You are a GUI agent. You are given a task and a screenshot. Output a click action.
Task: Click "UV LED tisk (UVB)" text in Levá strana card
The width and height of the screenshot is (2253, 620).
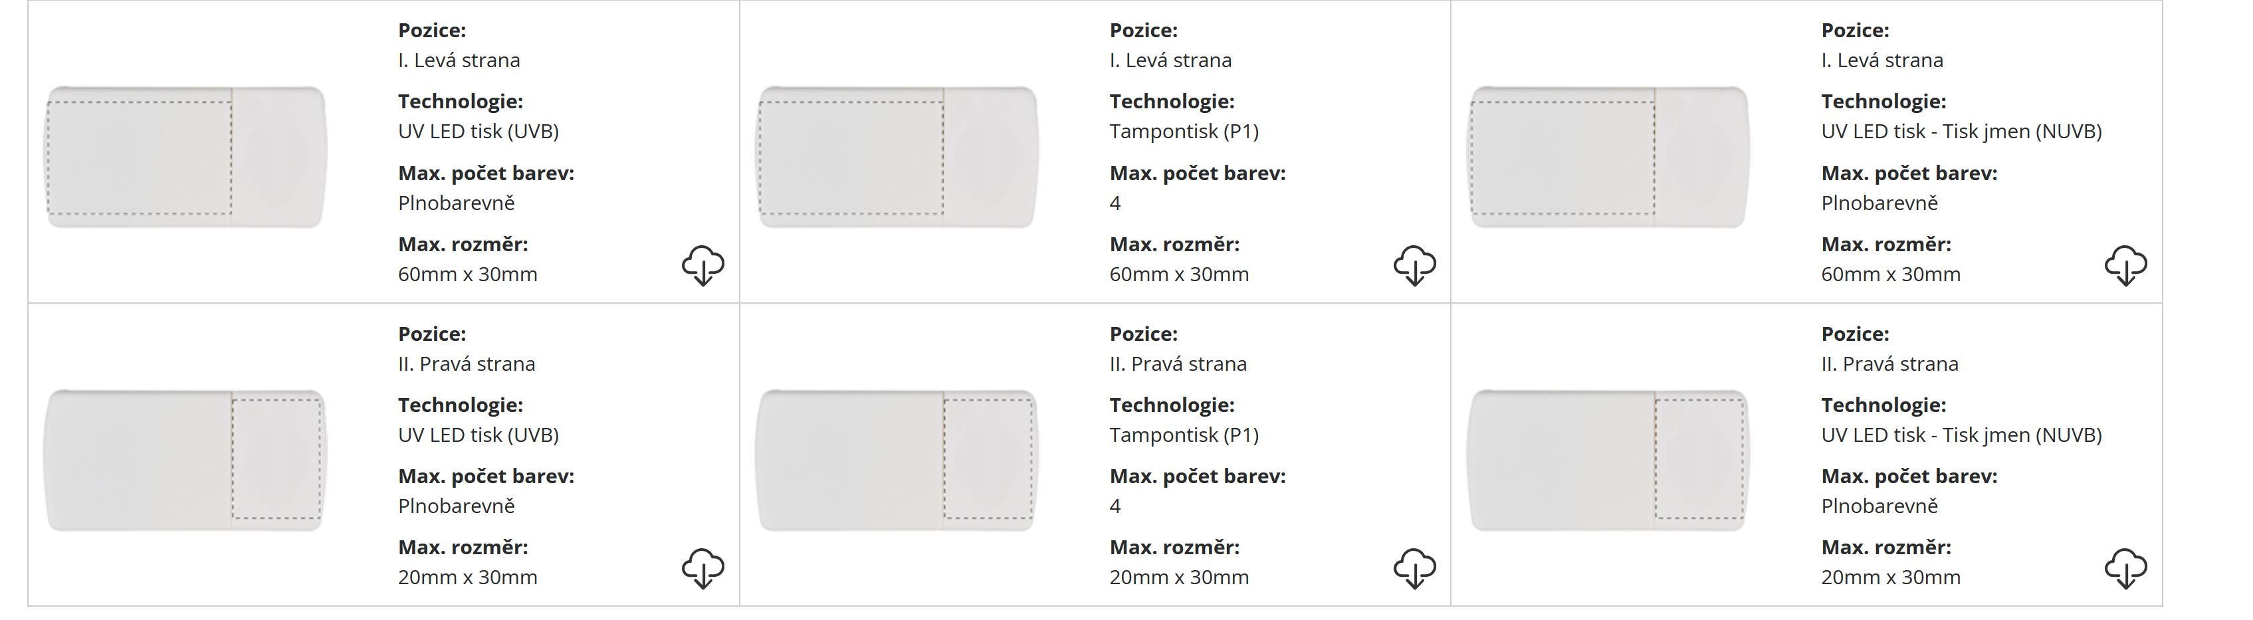[478, 131]
